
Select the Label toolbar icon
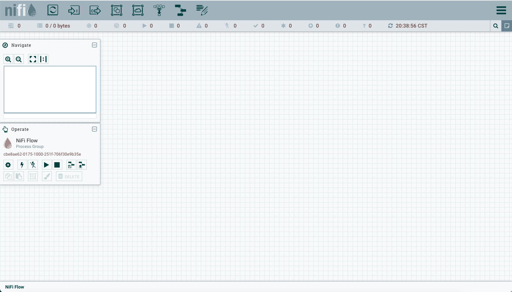202,10
